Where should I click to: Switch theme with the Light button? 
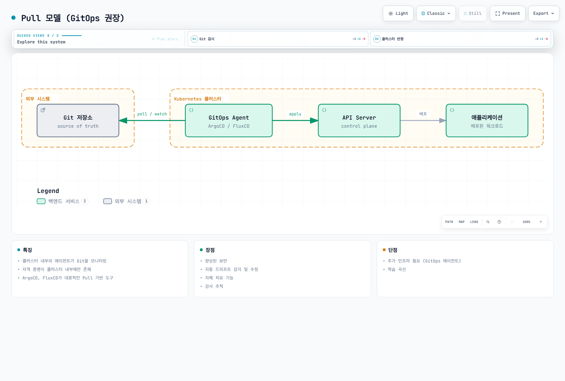point(398,13)
